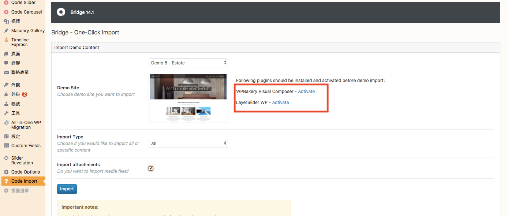
Task: Click the Bridge 14.1 title text
Action: point(82,12)
